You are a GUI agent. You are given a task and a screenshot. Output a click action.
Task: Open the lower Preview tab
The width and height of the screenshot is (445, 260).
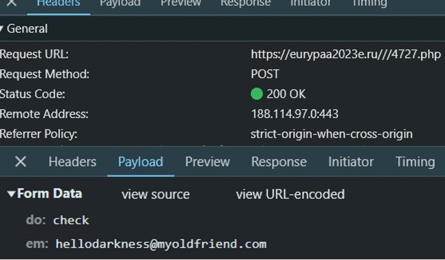click(207, 162)
